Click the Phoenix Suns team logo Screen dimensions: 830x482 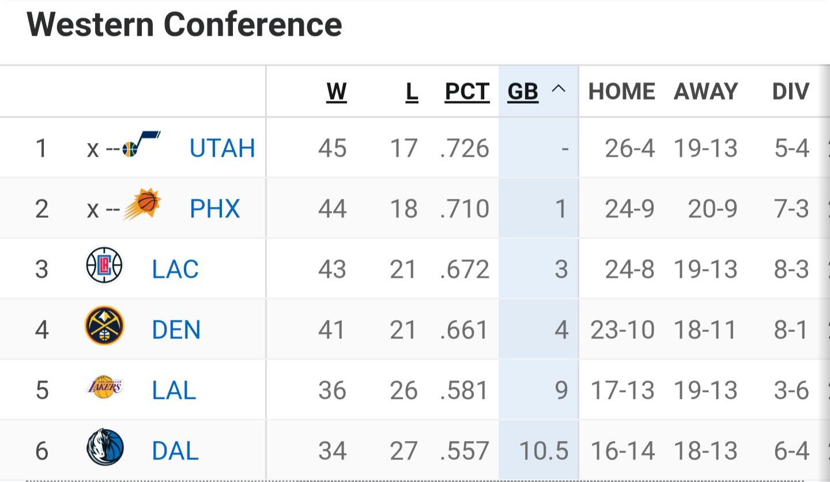click(x=142, y=204)
